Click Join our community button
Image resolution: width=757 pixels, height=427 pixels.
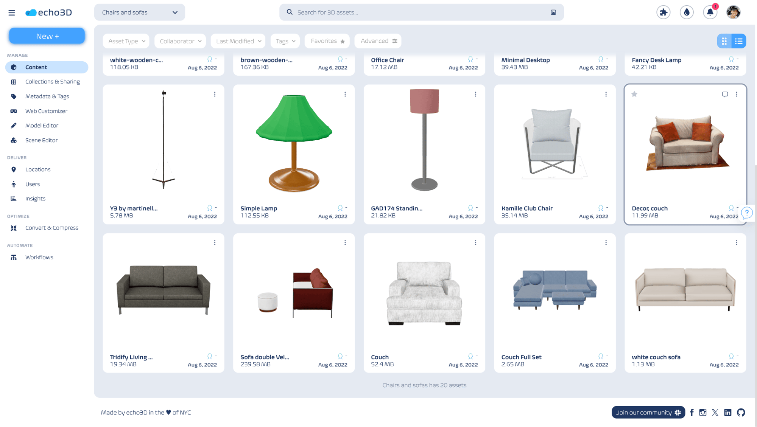coord(648,413)
